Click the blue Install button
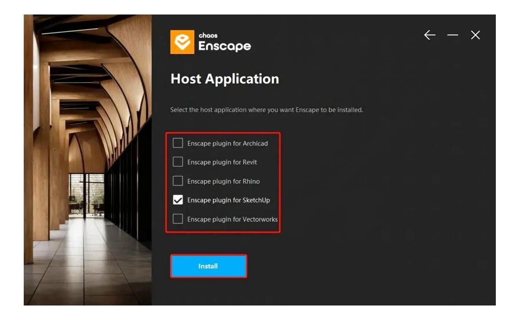 tap(209, 266)
